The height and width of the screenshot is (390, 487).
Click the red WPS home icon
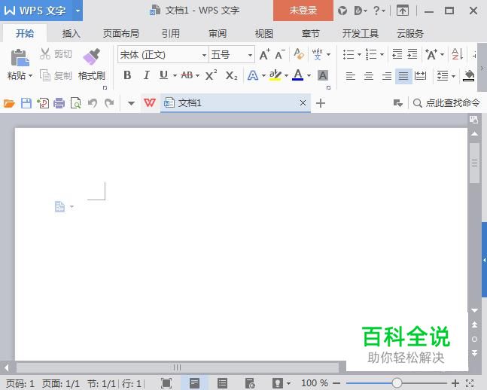point(150,103)
